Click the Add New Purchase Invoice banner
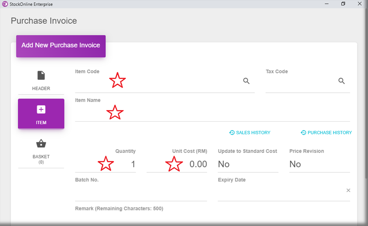The width and height of the screenshot is (368, 226). tap(61, 46)
